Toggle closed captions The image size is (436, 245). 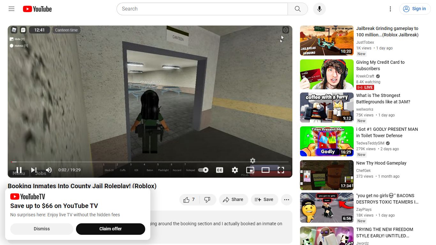point(220,170)
